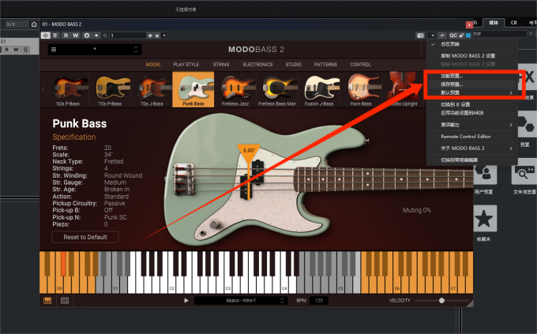
Task: Toggle 总在顶端 always-on-top menu item
Action: pos(472,44)
